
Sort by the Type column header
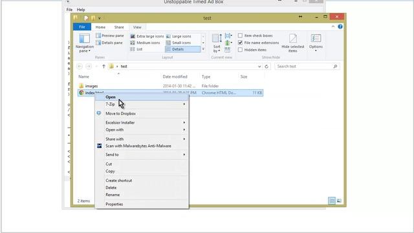[206, 76]
